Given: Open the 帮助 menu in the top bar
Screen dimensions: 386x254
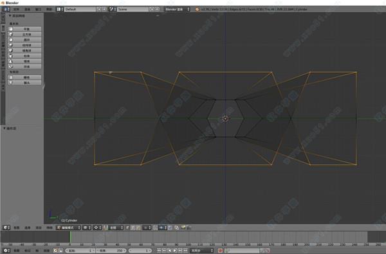Looking at the screenshot, I should (x=50, y=10).
